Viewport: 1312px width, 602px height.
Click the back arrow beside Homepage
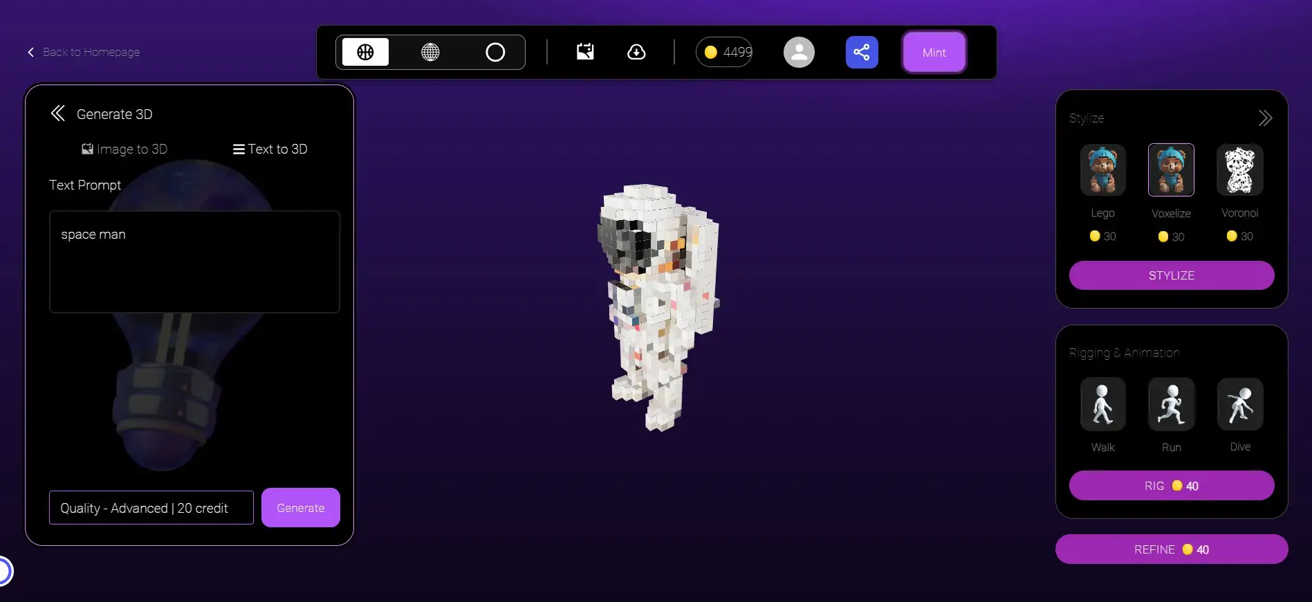tap(30, 52)
